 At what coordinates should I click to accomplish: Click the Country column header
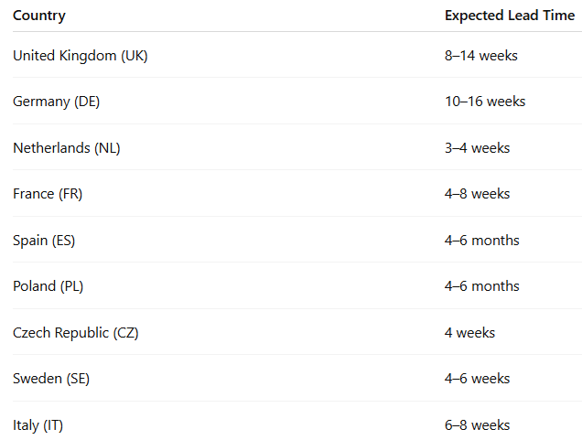point(39,16)
